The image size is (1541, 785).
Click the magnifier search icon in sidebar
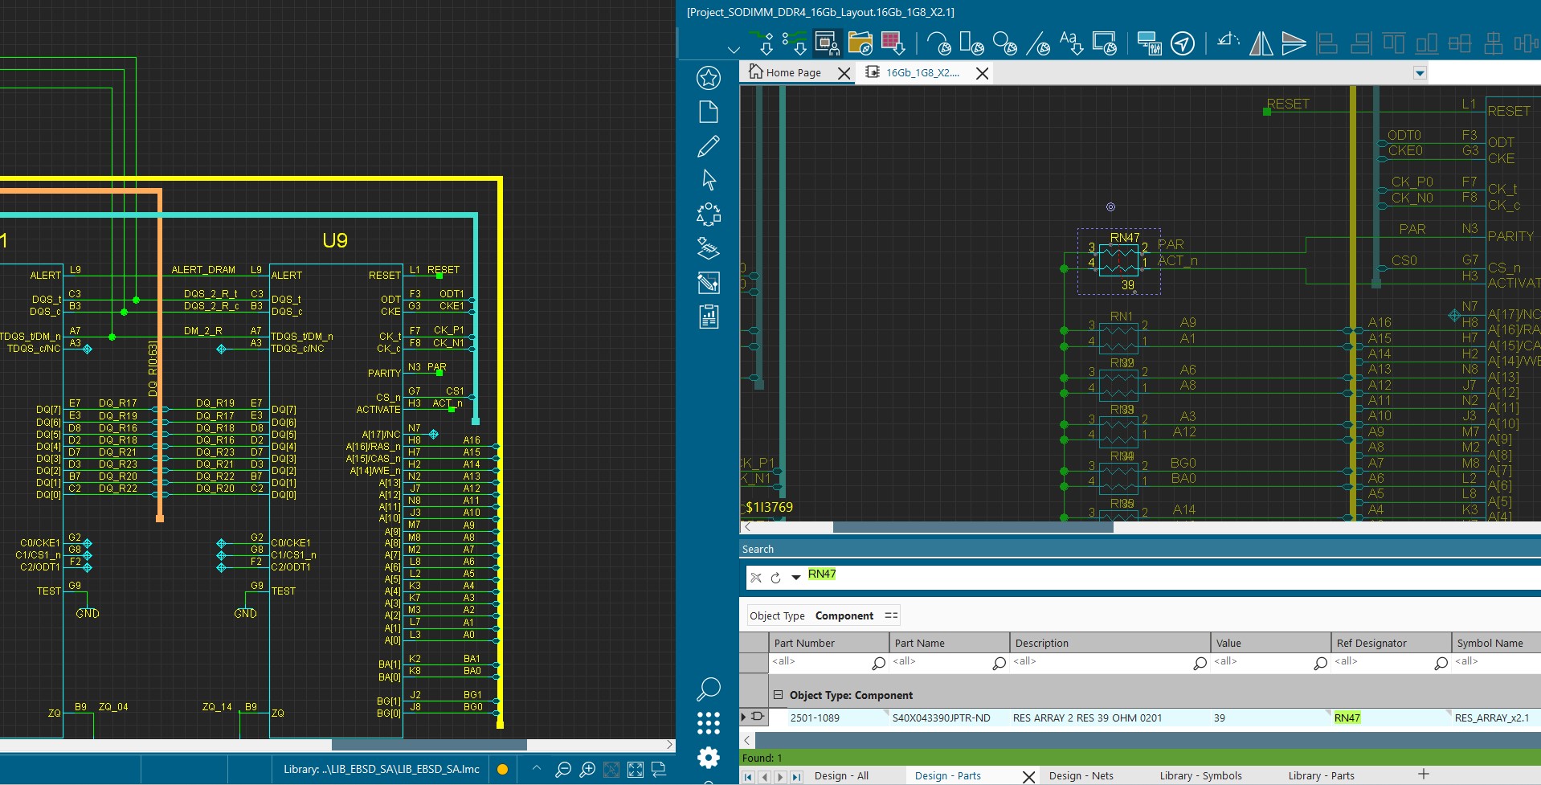click(708, 689)
